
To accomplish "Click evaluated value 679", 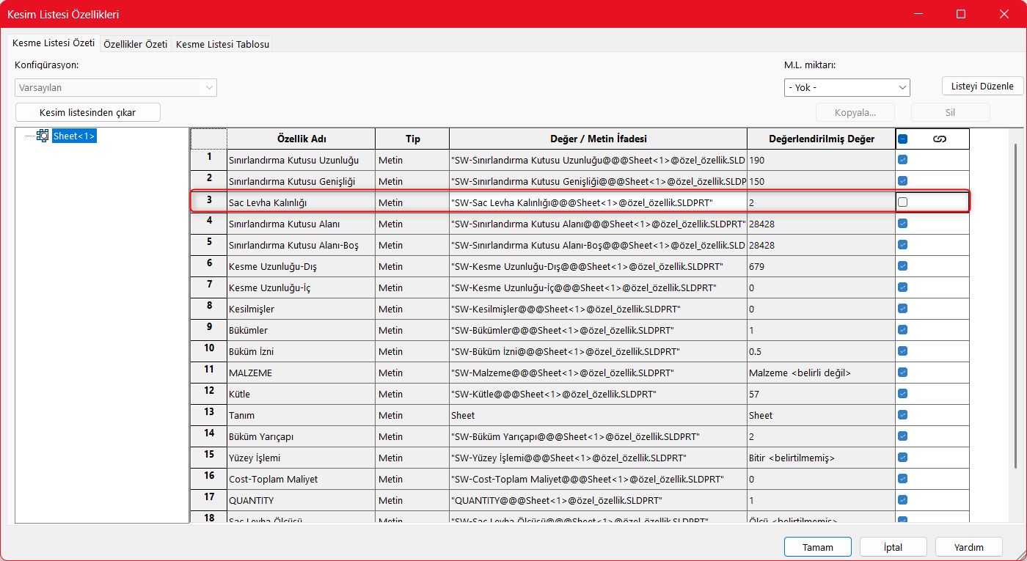I will pyautogui.click(x=821, y=266).
